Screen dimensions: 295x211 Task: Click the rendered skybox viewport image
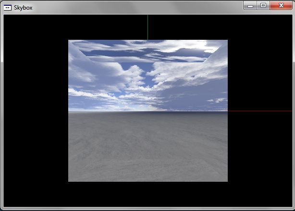click(x=148, y=111)
